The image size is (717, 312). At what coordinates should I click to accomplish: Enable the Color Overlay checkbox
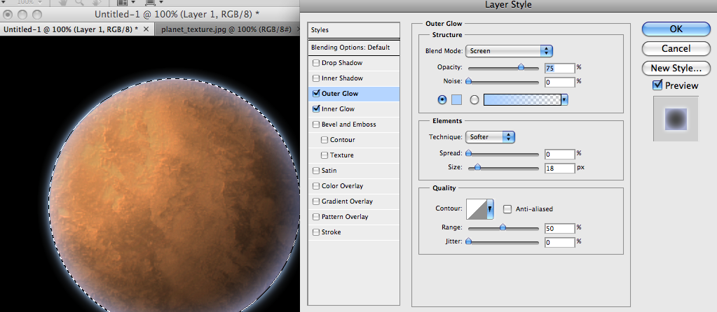(316, 186)
